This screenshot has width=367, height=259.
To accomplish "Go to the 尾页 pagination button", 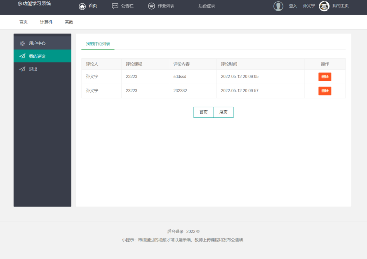I will coord(224,112).
